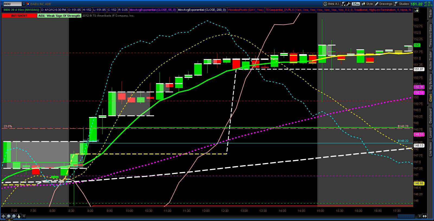The image size is (434, 221).
Task: Open the Studies menu
Action: 402,4
